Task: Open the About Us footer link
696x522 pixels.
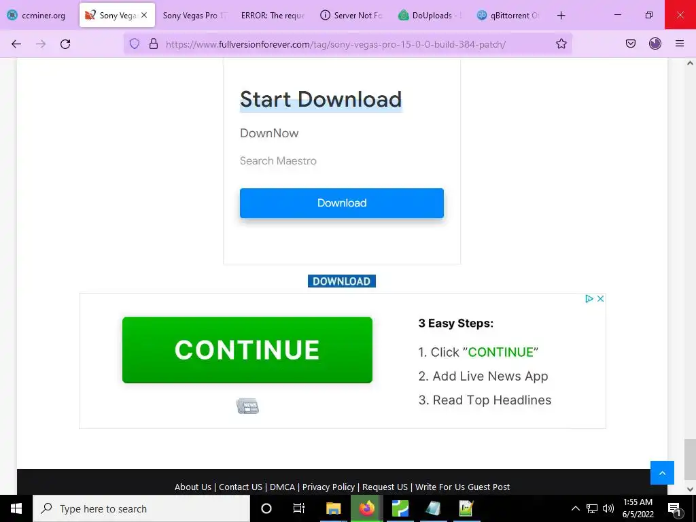Action: (192, 487)
